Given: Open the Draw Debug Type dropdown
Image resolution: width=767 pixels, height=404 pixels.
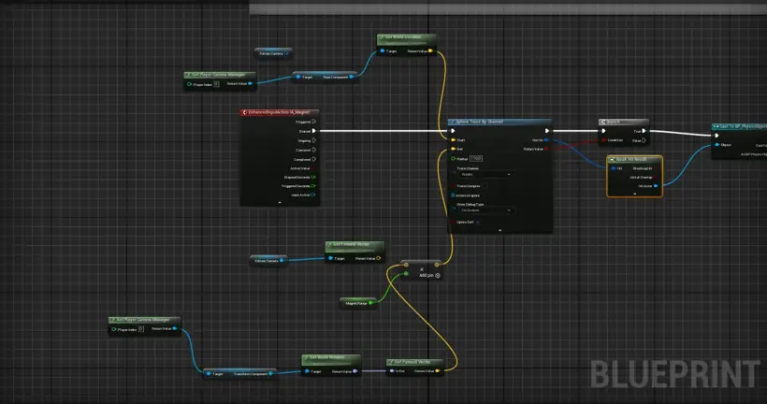Looking at the screenshot, I should 485,210.
